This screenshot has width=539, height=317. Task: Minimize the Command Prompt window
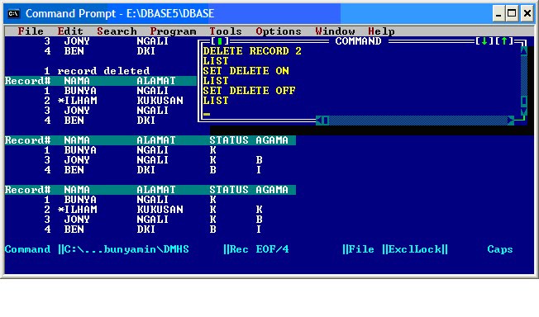[x=498, y=14]
